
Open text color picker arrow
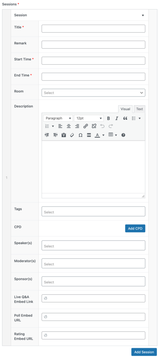[103, 135]
